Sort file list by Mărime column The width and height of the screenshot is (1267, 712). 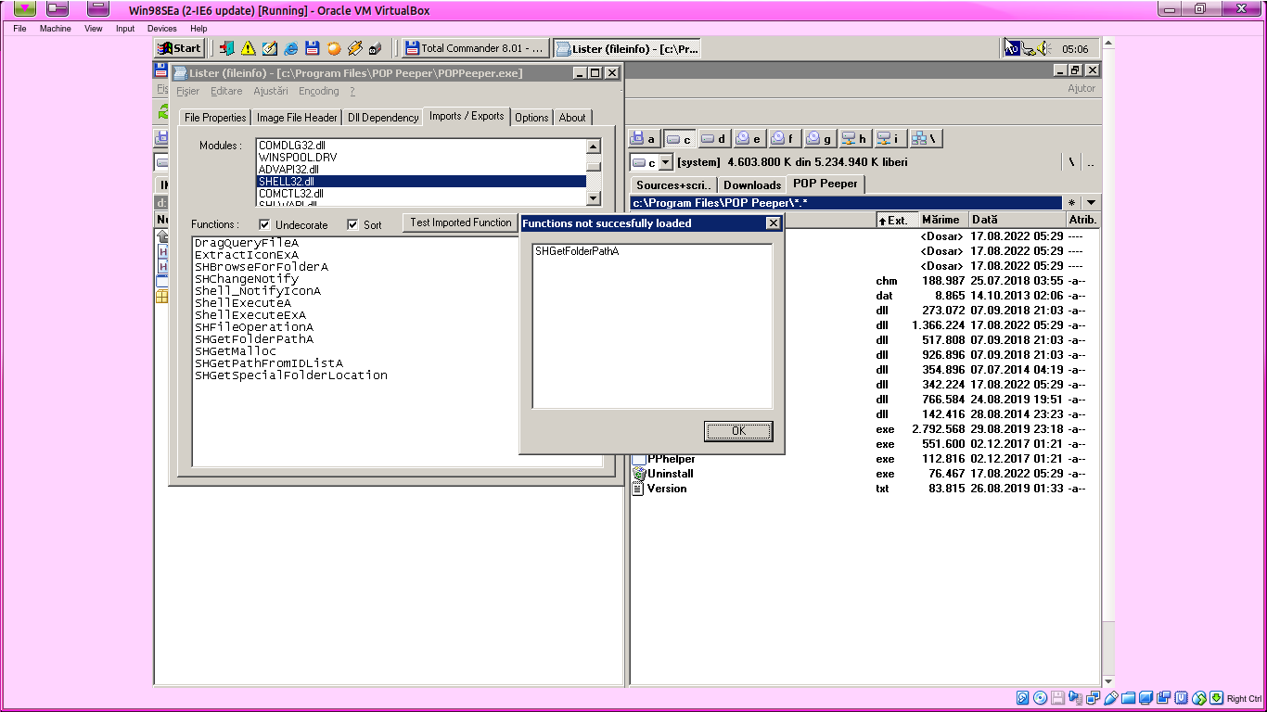click(x=944, y=220)
